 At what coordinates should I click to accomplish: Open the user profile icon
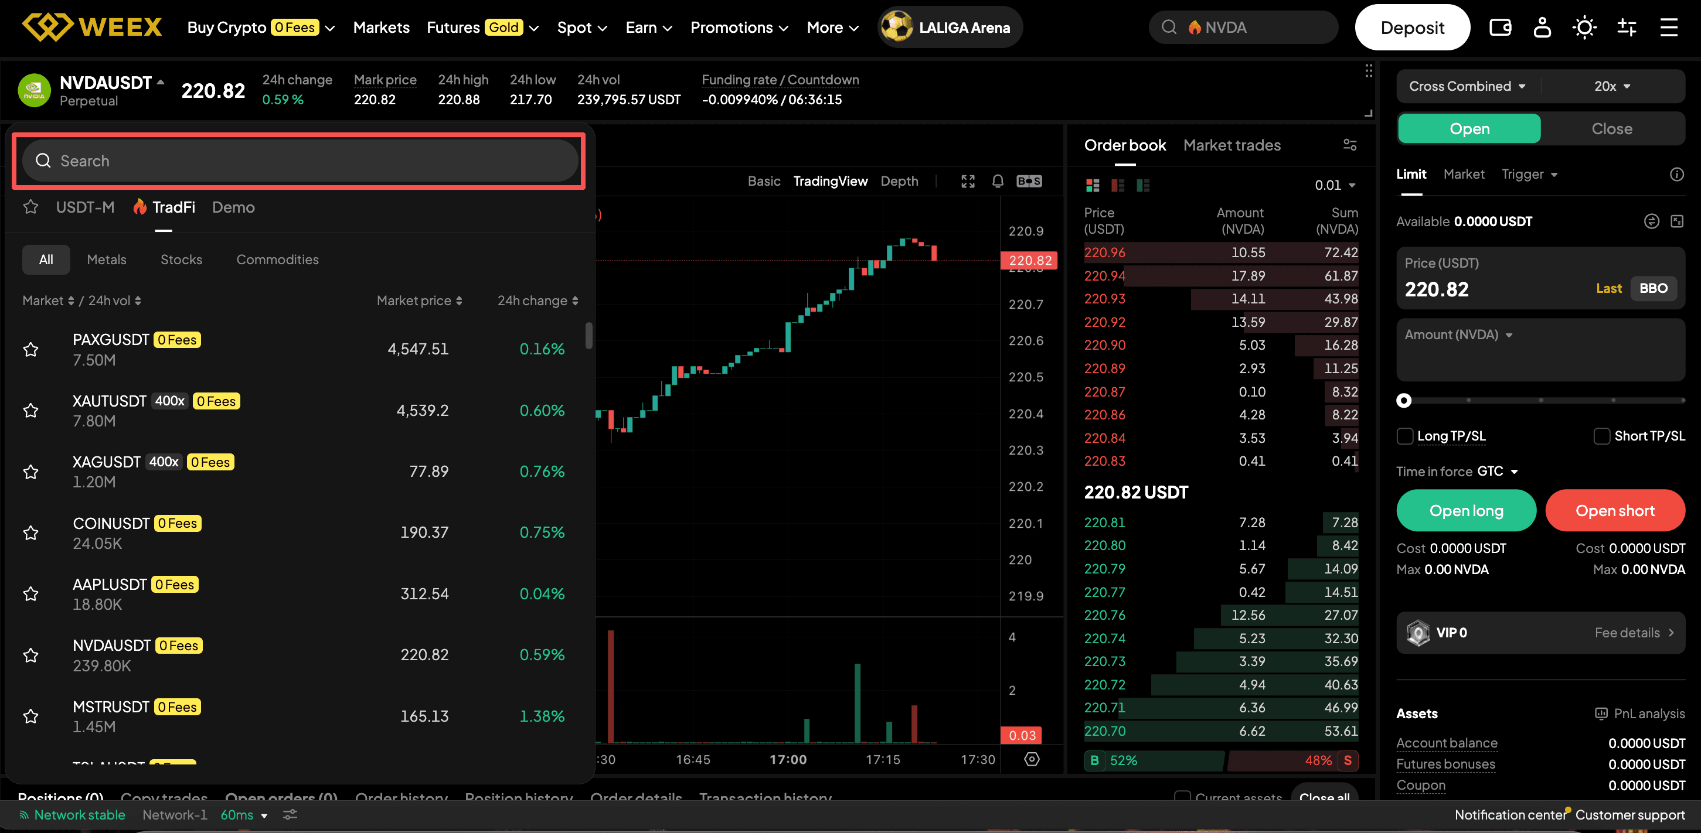coord(1542,27)
